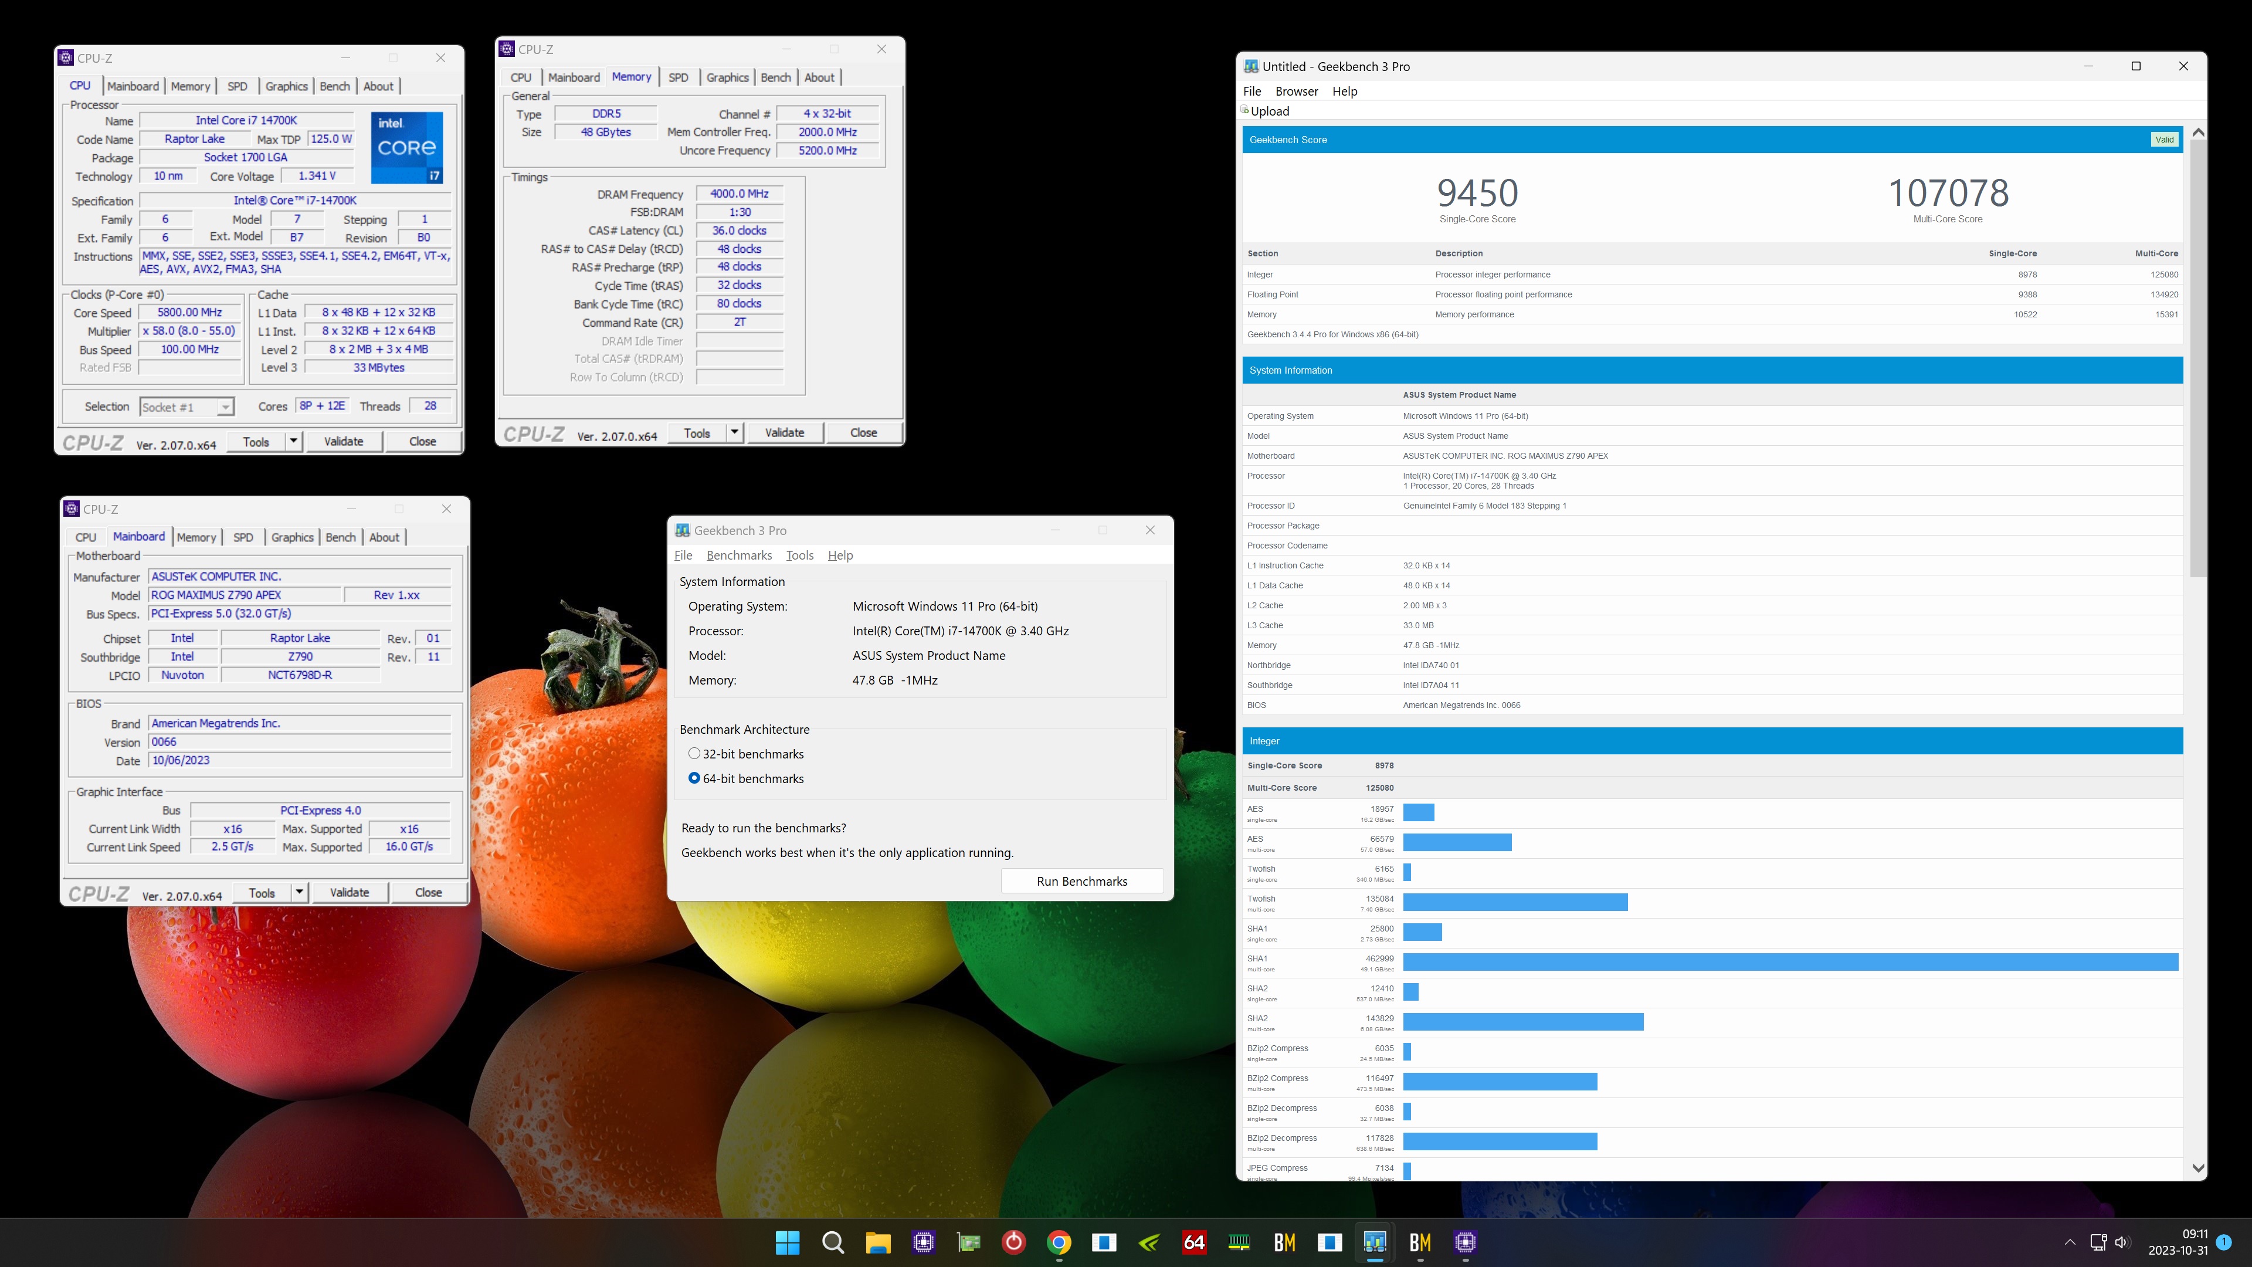This screenshot has height=1267, width=2252.
Task: Click the ROG MAXIMUS Z790 APEX model field
Action: point(245,595)
